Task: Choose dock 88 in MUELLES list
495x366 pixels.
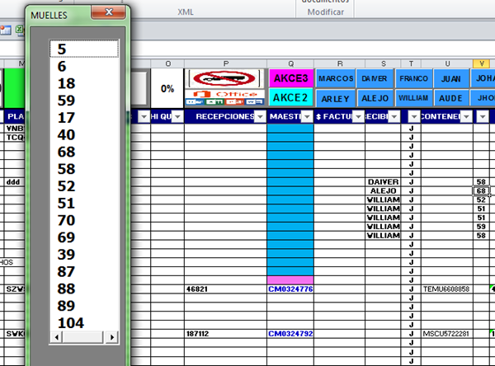Action: click(x=84, y=289)
